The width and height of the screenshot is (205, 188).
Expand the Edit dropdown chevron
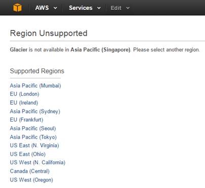coord(128,8)
